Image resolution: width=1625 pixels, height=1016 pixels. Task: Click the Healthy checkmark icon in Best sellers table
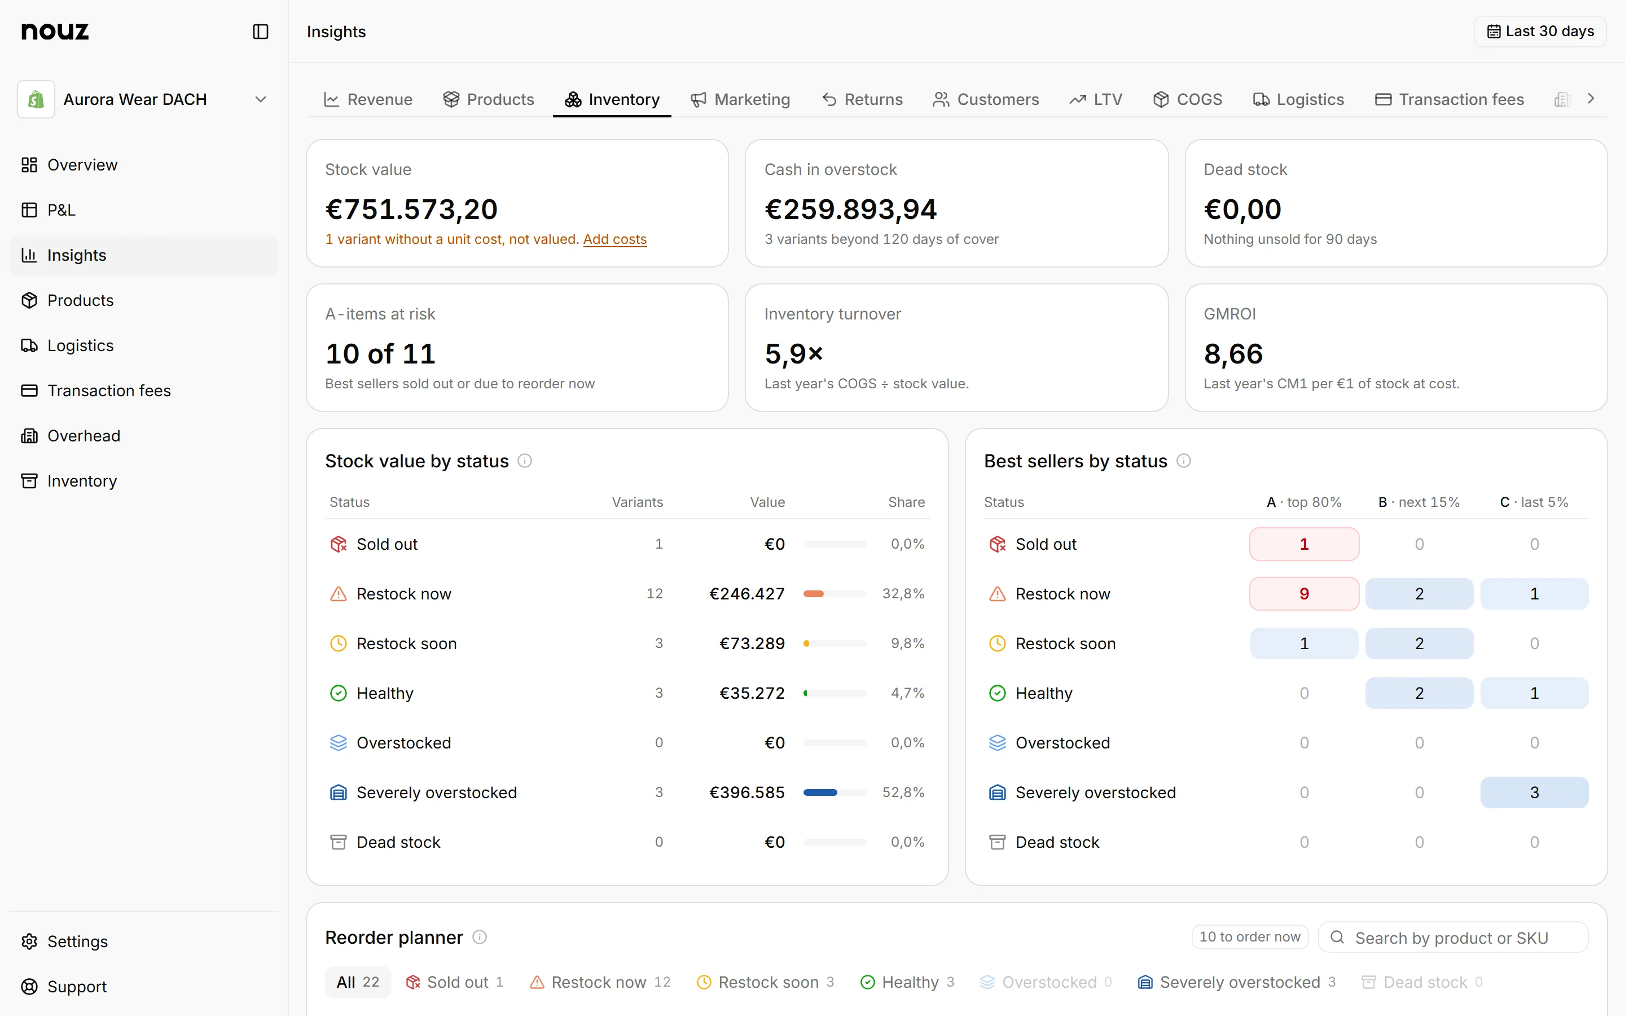pyautogui.click(x=997, y=694)
